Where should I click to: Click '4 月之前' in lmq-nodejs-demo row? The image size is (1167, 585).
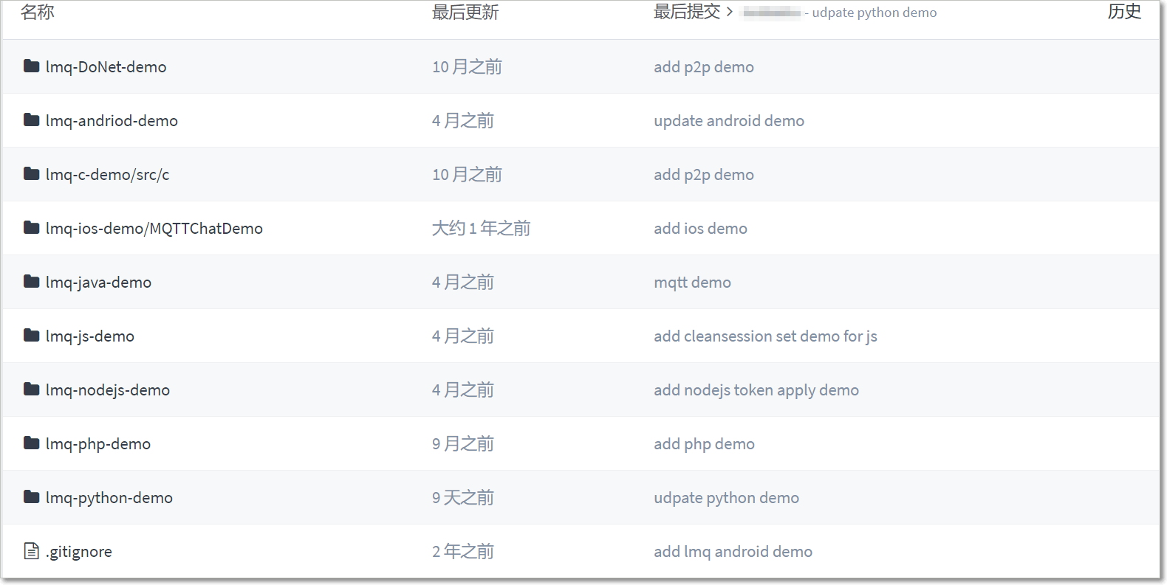(x=463, y=390)
